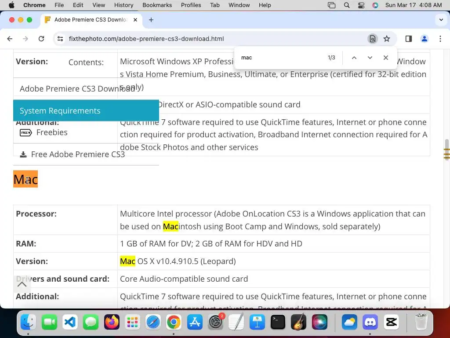Viewport: 450px width, 338px height.
Task: Open the Window menu
Action: click(239, 5)
